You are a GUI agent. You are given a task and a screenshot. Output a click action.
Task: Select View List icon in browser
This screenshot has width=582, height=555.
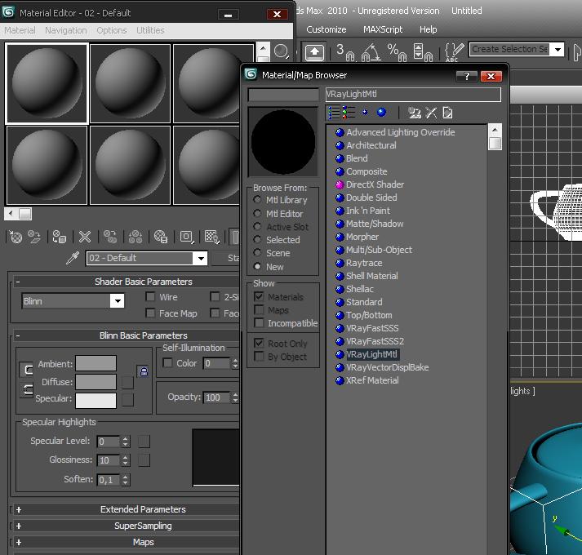point(334,113)
